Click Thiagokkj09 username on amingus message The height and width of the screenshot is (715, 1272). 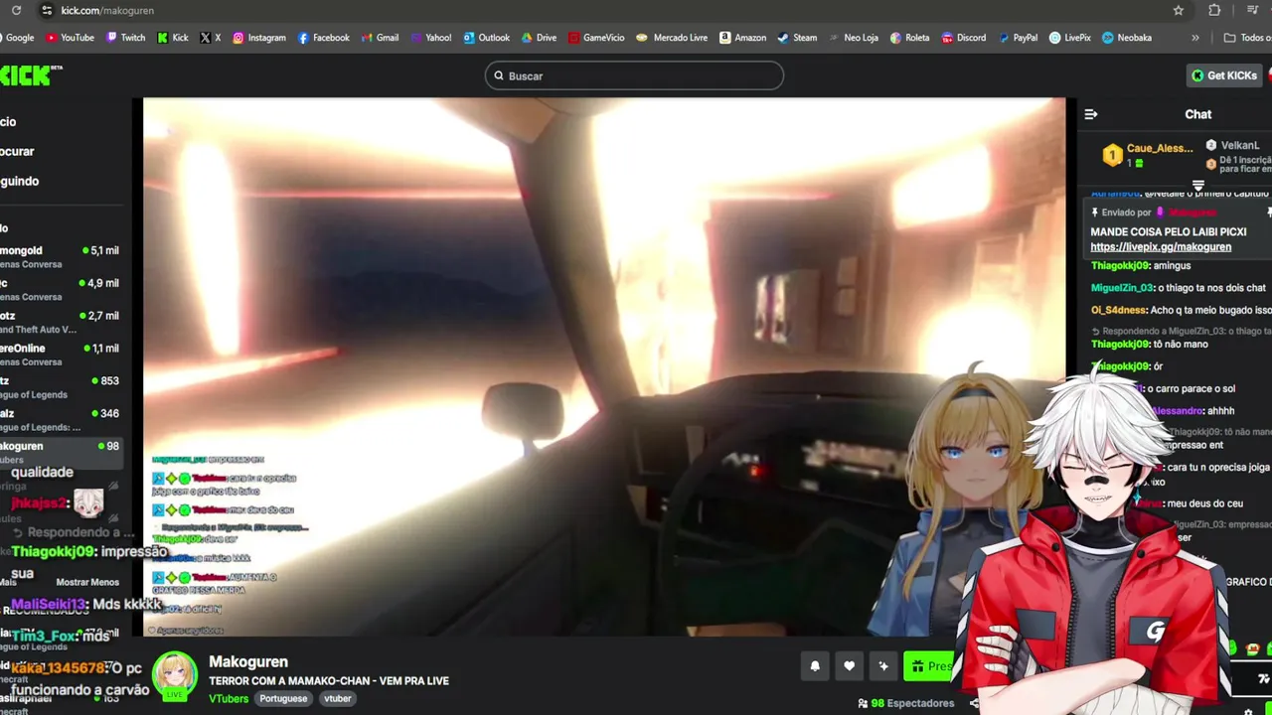point(1120,266)
